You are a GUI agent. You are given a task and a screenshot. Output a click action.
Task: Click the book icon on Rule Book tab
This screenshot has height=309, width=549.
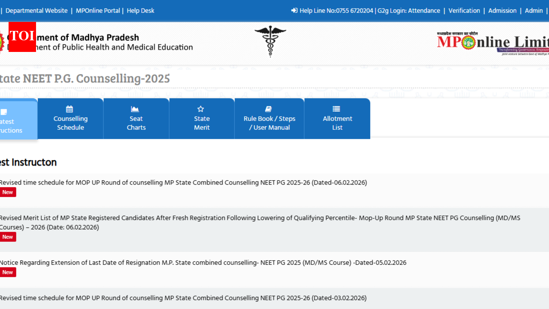pos(269,109)
